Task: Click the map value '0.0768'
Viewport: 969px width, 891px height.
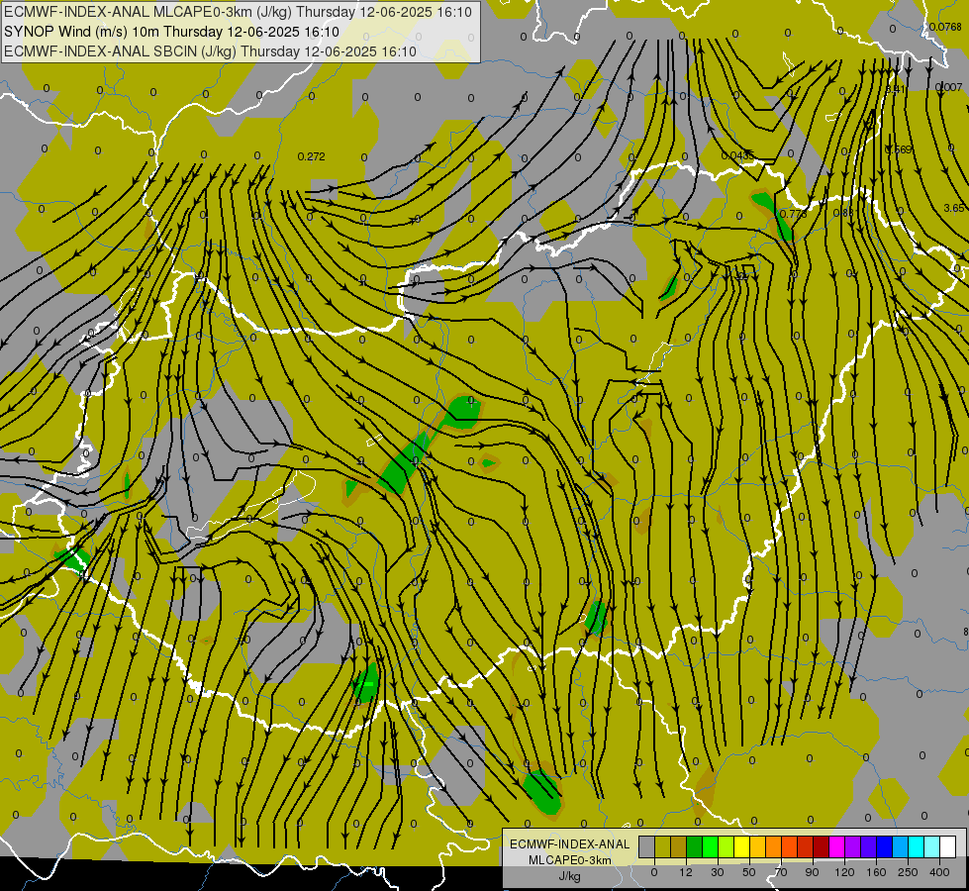Action: point(945,27)
